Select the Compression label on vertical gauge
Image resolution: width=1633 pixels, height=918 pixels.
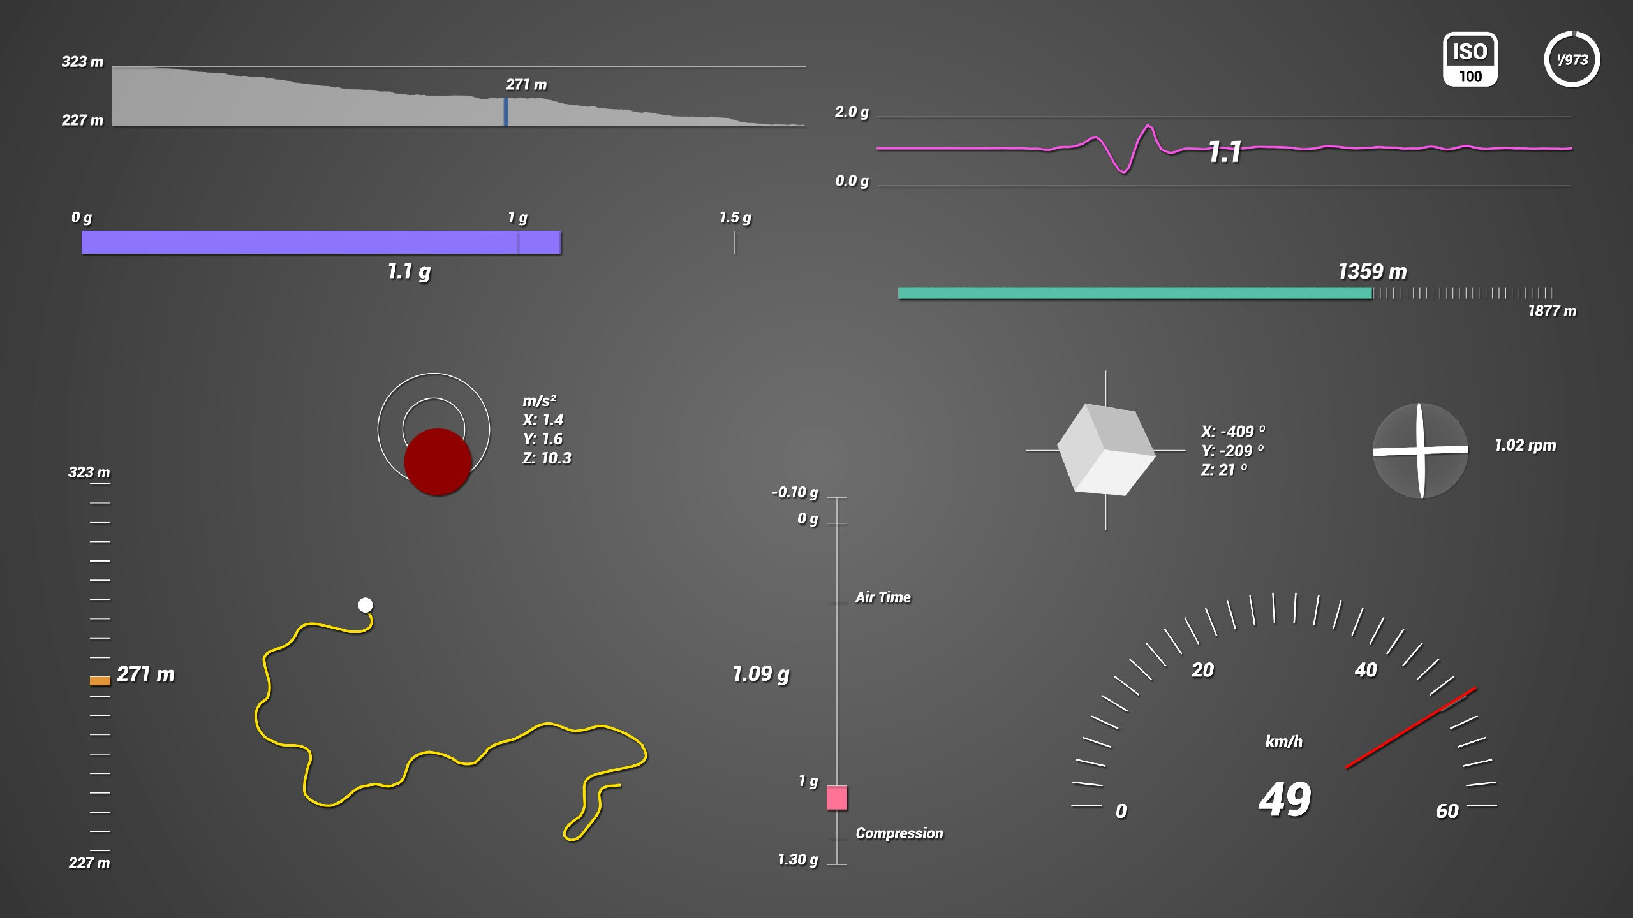[x=899, y=833]
